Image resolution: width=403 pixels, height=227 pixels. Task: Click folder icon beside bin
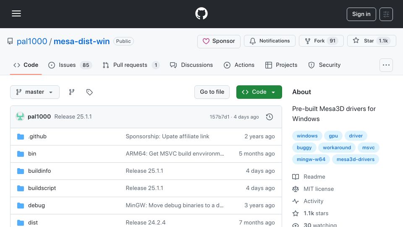coord(21,154)
